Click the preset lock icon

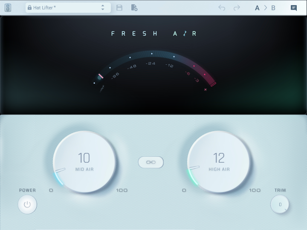29,8
